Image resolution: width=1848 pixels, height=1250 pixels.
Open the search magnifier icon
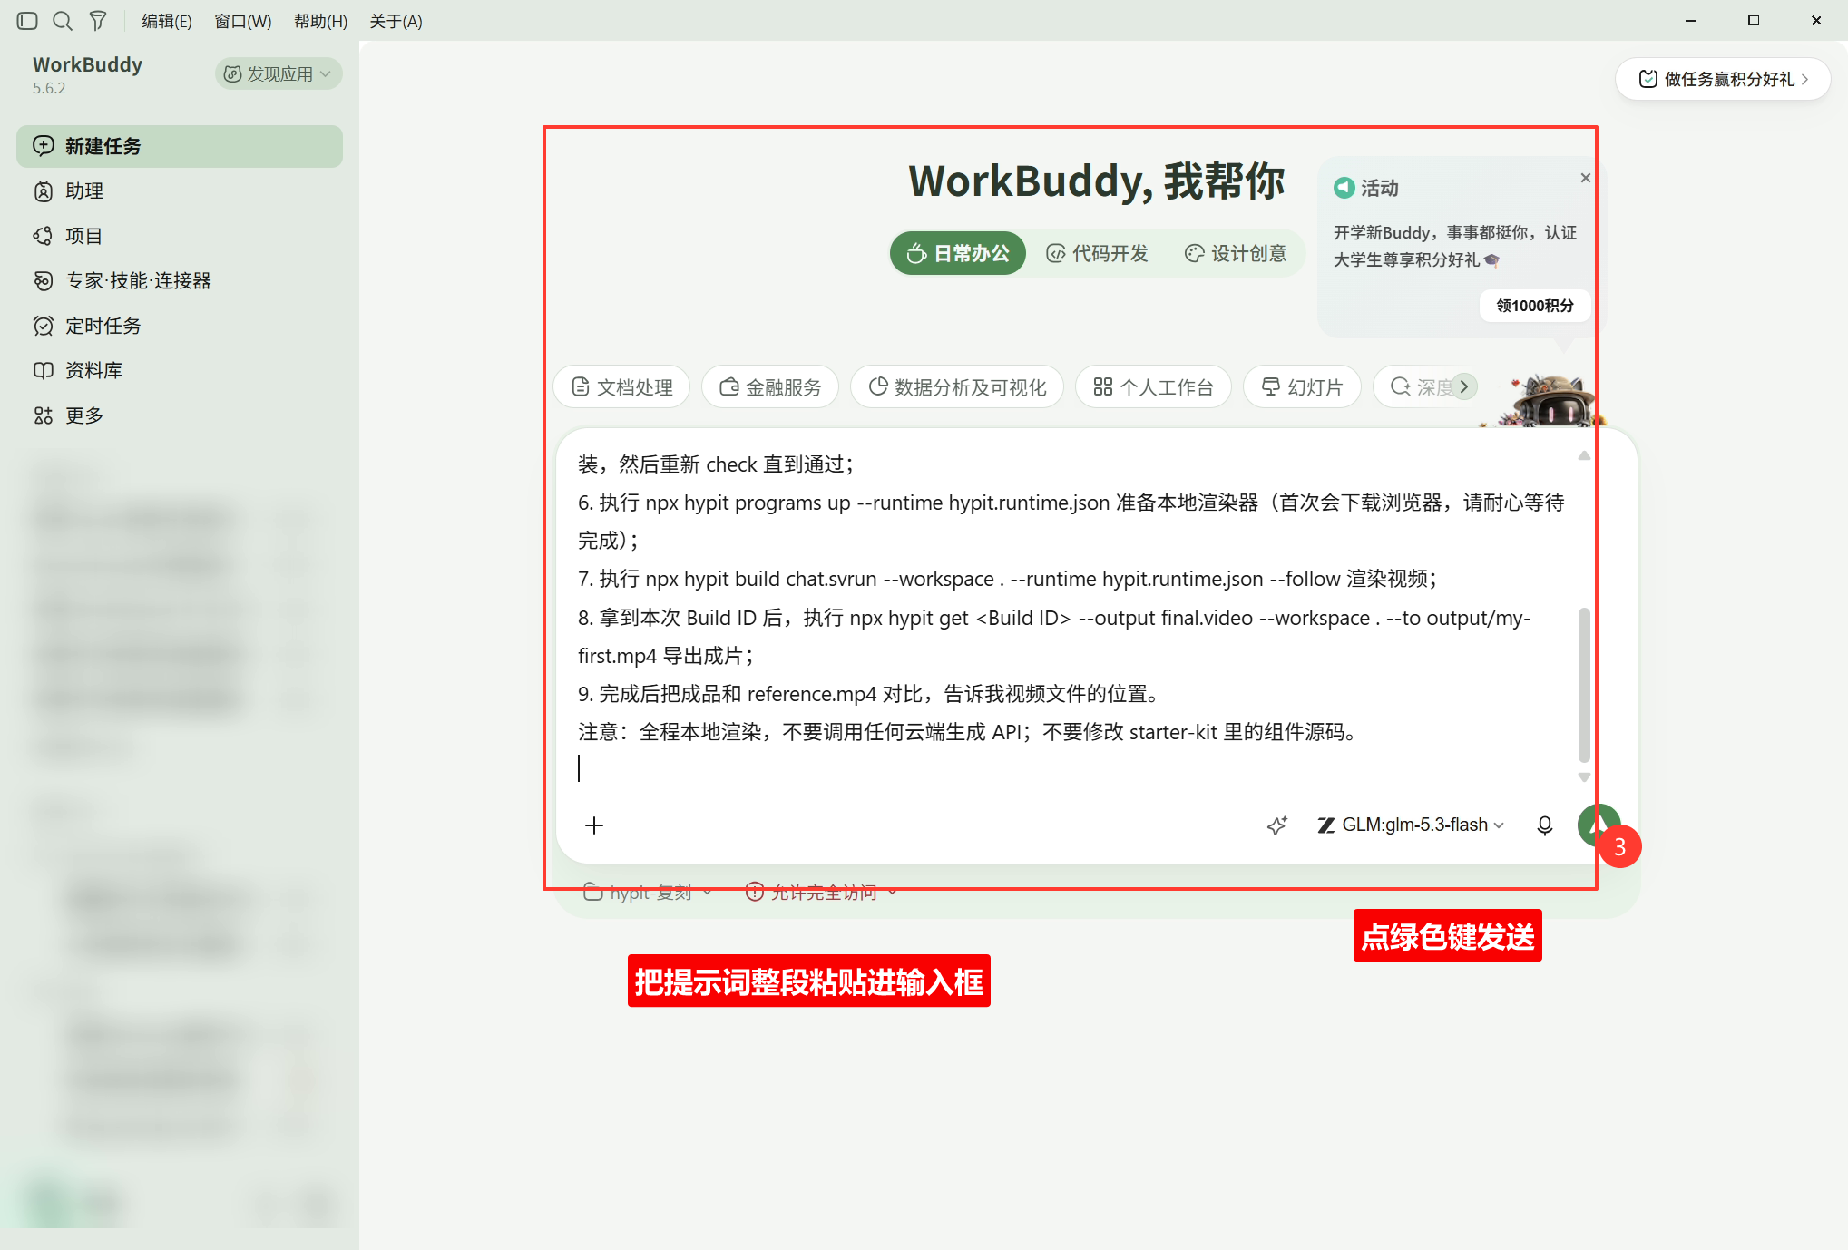click(63, 21)
